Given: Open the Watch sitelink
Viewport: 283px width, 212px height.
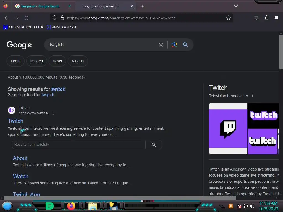Looking at the screenshot, I should click(21, 176).
